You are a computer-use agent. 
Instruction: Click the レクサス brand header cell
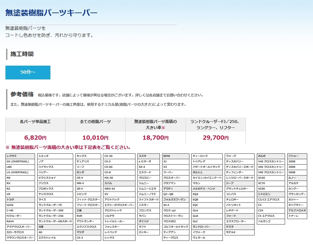[x=20, y=156]
